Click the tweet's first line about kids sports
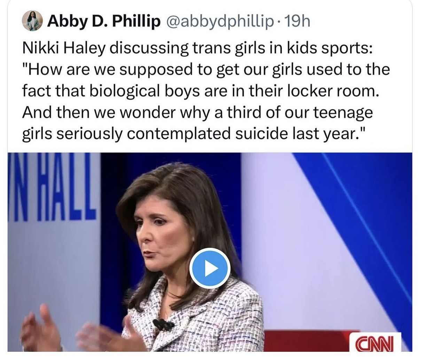Screen dimensions: 422x357 (198, 48)
